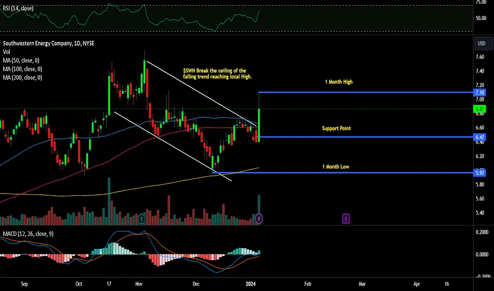
Task: Click the purple upcoming earnings E marker
Action: (x=346, y=219)
